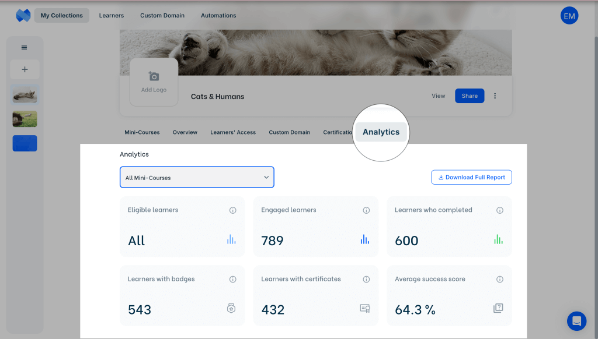Open the three-dot options menu next to Share

[x=495, y=96]
